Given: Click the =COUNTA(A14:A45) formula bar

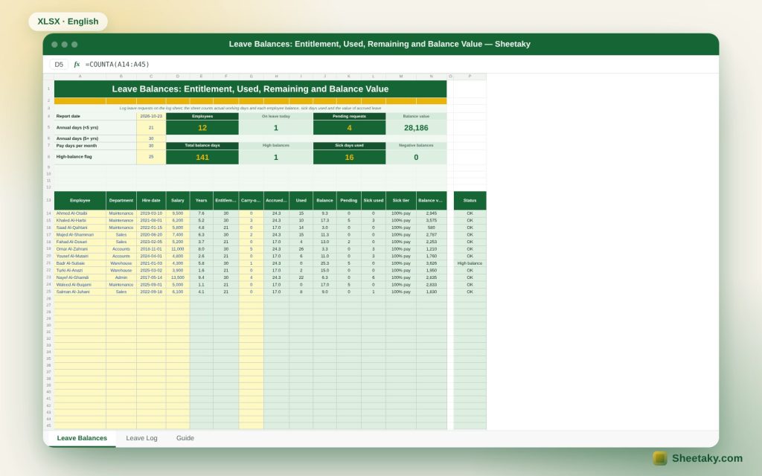Looking at the screenshot, I should (117, 64).
